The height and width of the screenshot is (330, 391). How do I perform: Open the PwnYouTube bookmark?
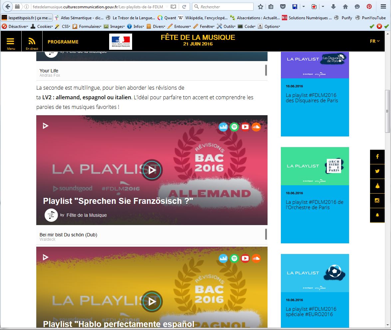[x=371, y=18]
